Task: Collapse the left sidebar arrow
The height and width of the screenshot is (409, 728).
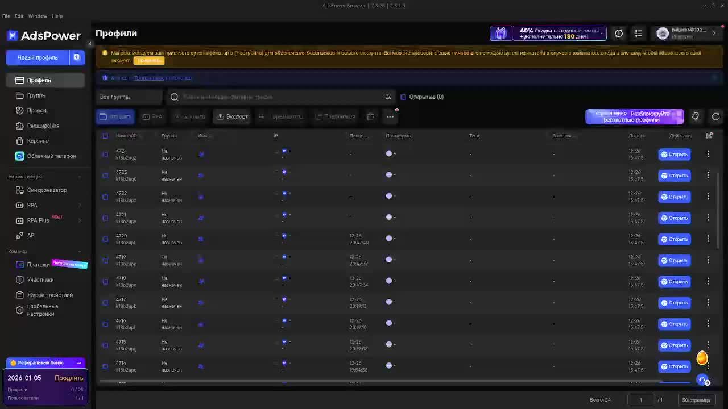Action: tap(90, 44)
